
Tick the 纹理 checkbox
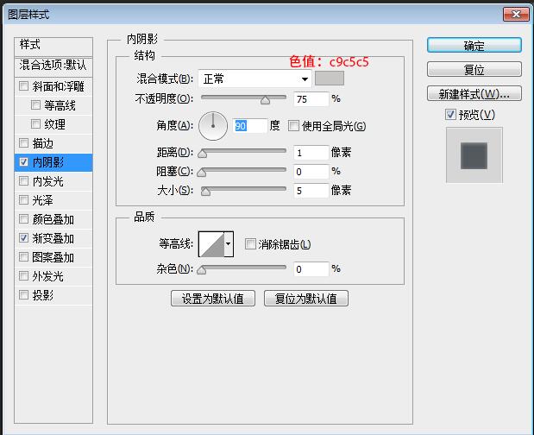click(35, 123)
